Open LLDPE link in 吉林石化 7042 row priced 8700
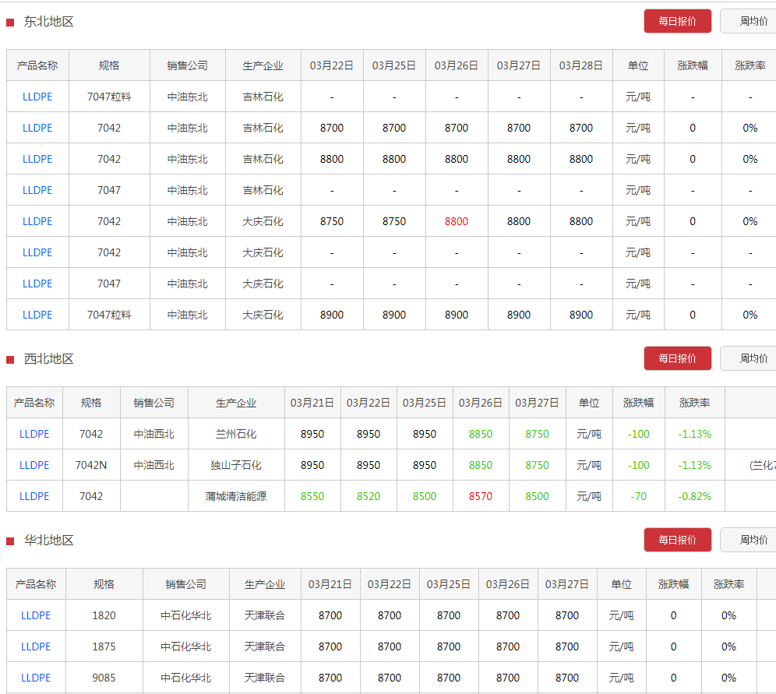 pos(37,128)
